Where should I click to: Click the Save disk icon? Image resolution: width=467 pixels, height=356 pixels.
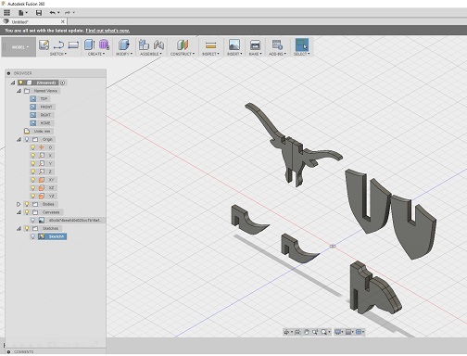pyautogui.click(x=39, y=13)
